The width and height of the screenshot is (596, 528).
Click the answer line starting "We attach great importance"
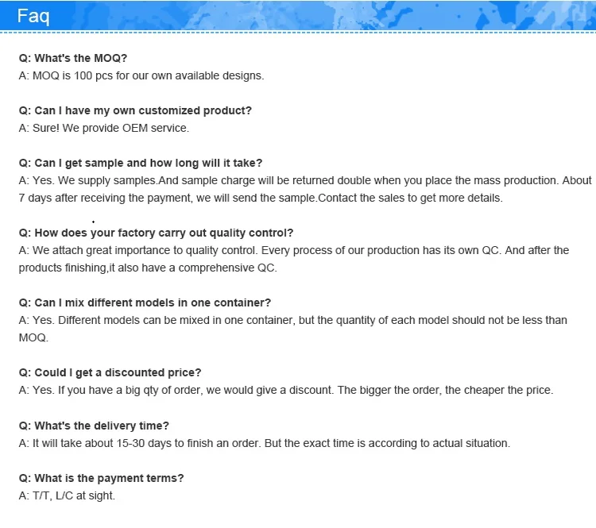coord(294,250)
